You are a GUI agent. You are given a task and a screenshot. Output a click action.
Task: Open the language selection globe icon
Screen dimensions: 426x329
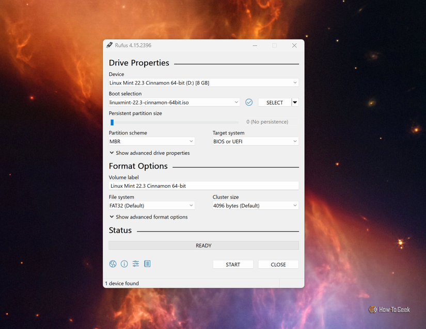pyautogui.click(x=113, y=264)
